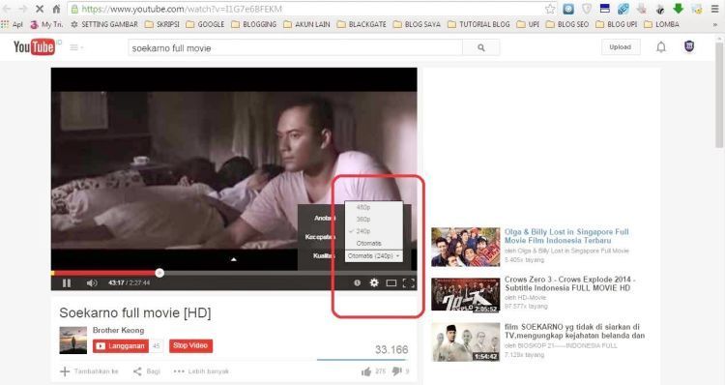725x385 pixels.
Task: Show more bookmarks with double chevron
Action: pos(715,24)
